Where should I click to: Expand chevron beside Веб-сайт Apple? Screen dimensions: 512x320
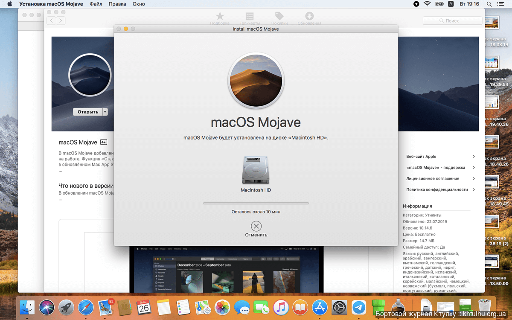click(x=474, y=157)
